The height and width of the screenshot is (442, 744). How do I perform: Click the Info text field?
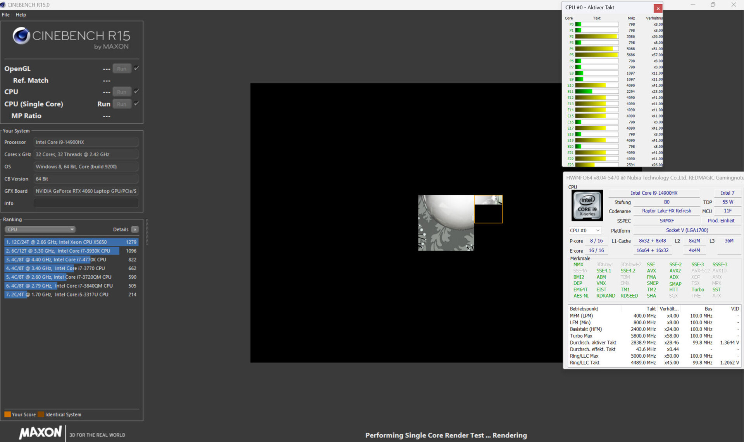(x=86, y=203)
